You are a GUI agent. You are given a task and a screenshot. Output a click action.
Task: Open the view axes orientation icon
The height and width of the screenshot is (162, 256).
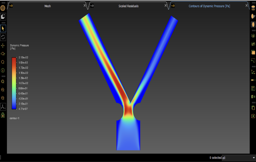pos(3,107)
